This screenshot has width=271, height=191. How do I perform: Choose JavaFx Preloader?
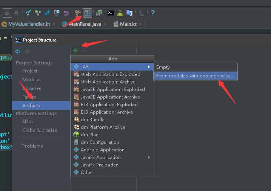click(112, 165)
